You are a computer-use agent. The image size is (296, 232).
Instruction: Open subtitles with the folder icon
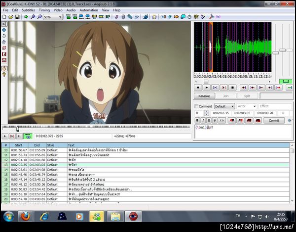pos(11,17)
